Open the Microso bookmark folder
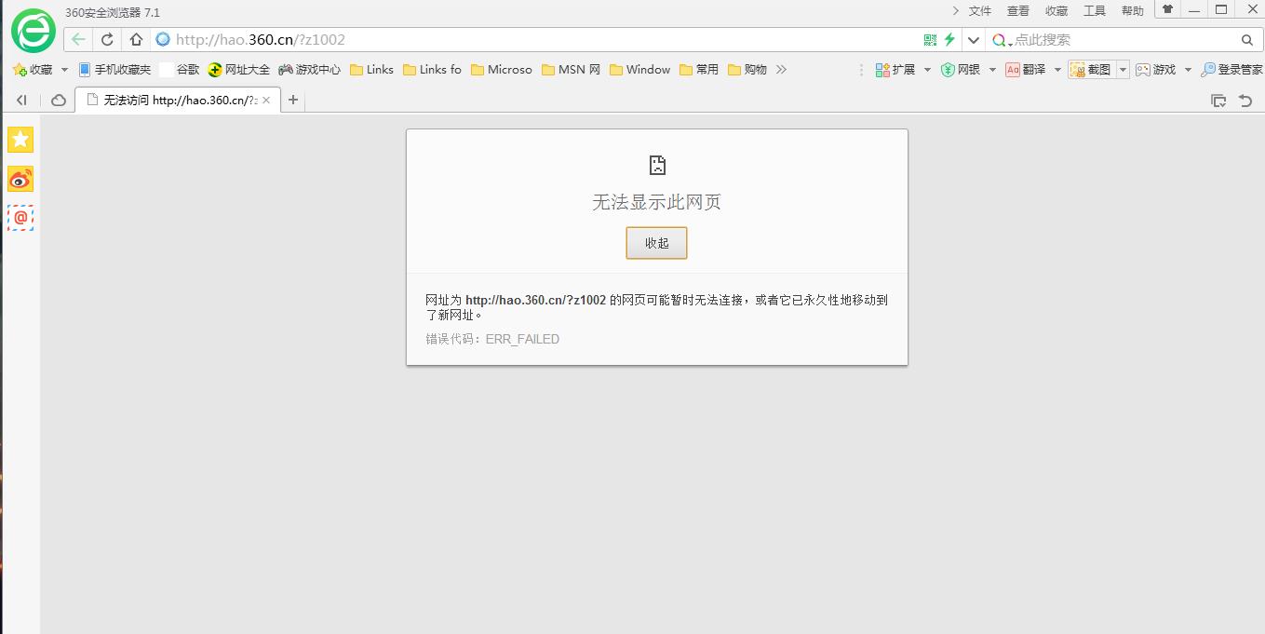Screen dimensions: 1265x634 pos(502,70)
